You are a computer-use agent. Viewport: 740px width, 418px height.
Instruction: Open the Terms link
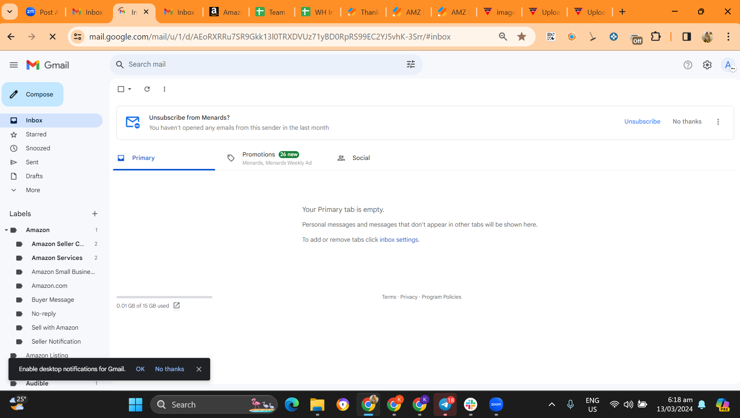tap(389, 297)
